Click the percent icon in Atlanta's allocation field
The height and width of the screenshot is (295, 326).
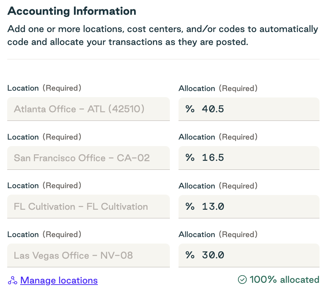coord(190,109)
